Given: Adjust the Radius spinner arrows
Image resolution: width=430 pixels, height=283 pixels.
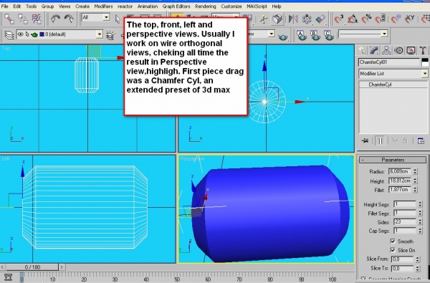Looking at the screenshot, I should coord(415,172).
